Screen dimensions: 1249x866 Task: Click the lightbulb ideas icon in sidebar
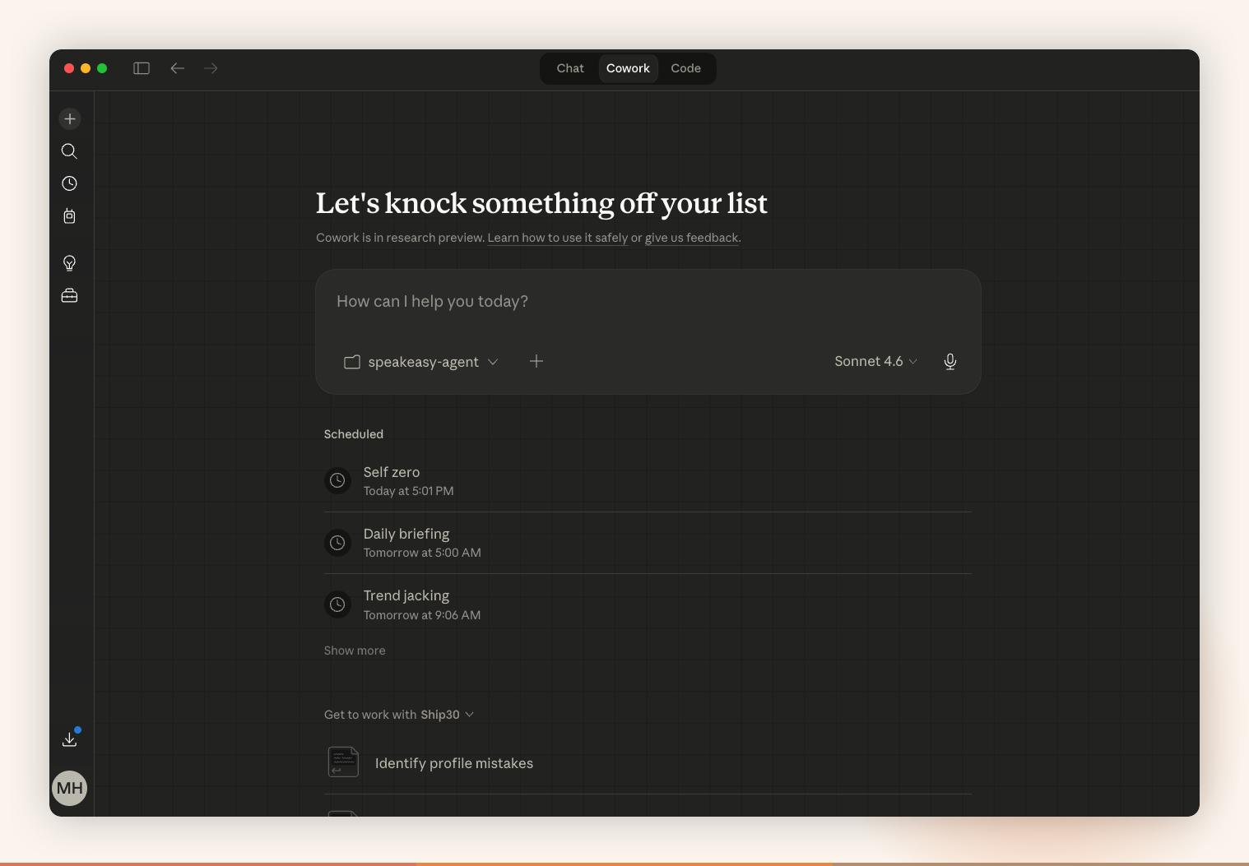click(70, 263)
